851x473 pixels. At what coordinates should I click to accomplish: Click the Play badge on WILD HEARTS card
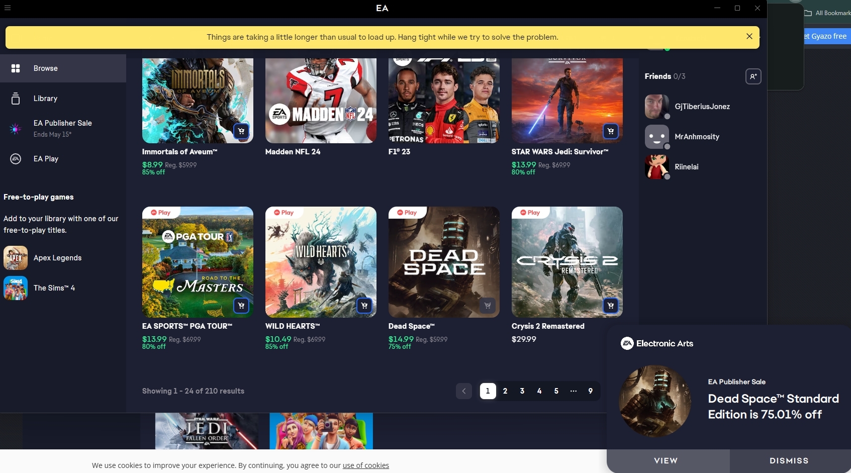tap(283, 213)
